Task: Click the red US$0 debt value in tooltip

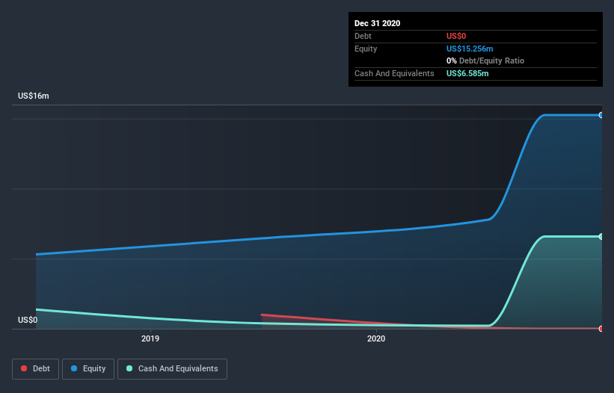Action: 456,36
